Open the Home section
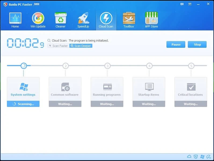Screen dimensions: 214x161 tap(15, 20)
